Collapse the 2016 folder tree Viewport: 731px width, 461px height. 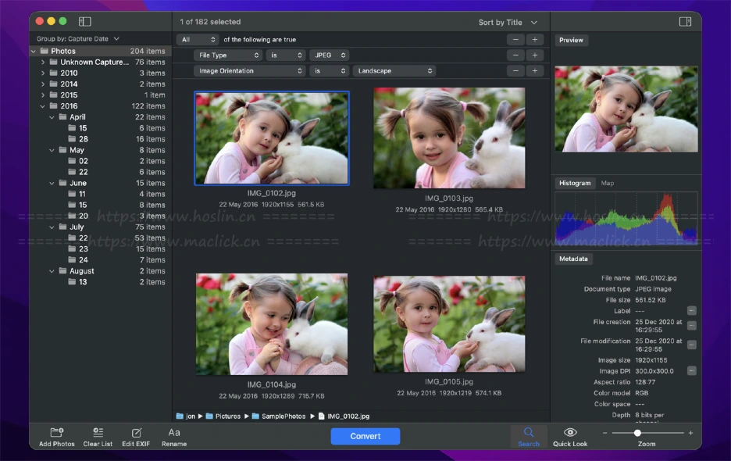pyautogui.click(x=44, y=106)
